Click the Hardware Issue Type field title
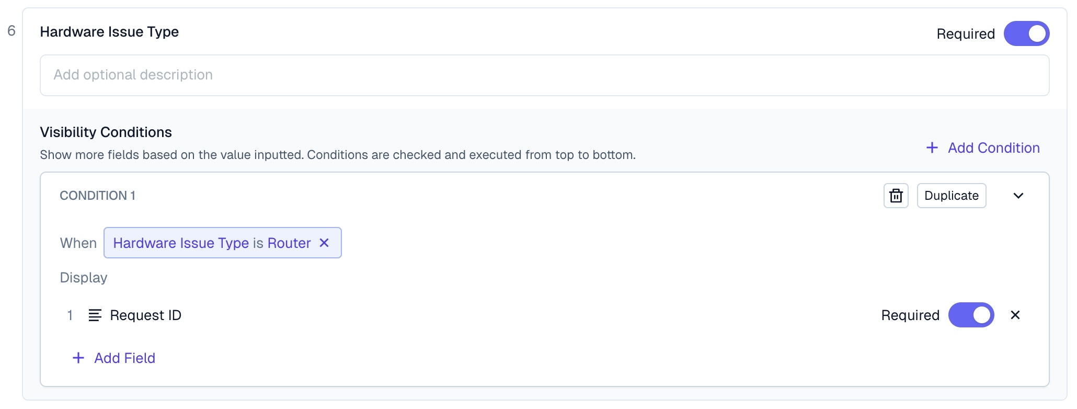 pos(109,32)
